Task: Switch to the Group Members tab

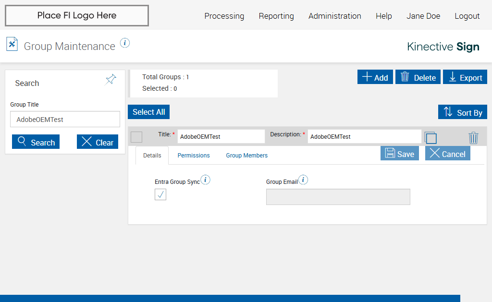Action: 246,156
